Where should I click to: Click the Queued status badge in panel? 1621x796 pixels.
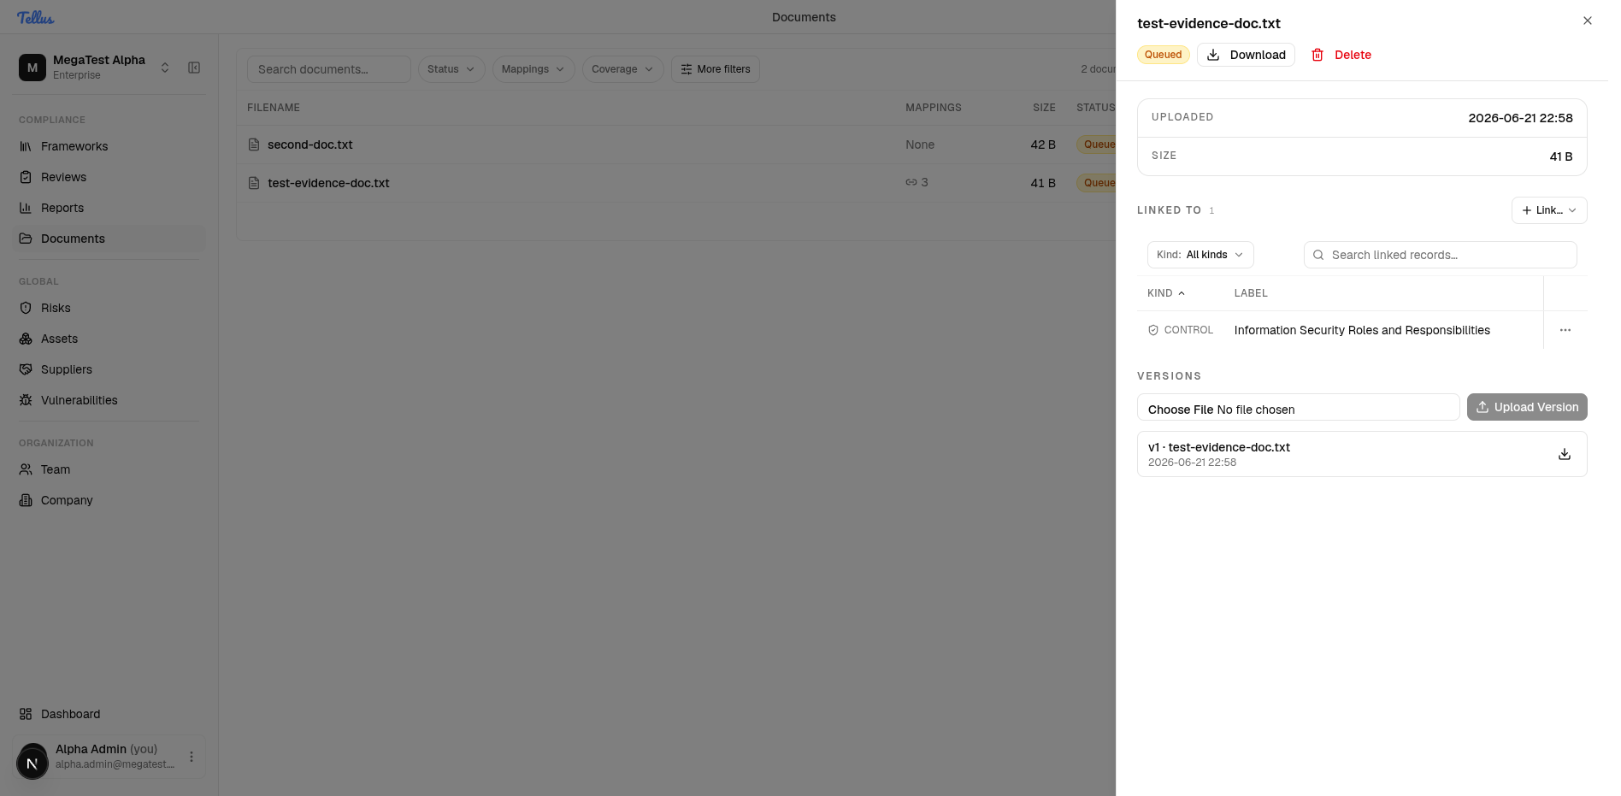click(1164, 55)
